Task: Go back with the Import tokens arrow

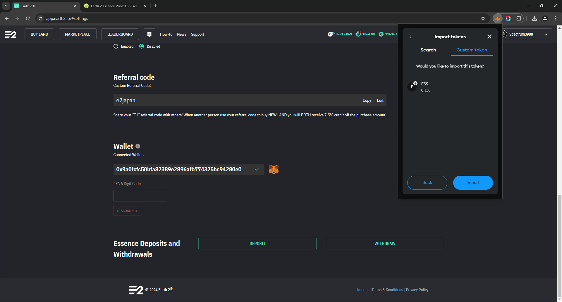Action: (411, 37)
